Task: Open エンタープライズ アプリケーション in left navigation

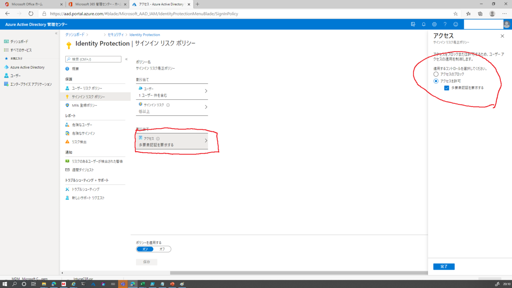Action: click(31, 84)
